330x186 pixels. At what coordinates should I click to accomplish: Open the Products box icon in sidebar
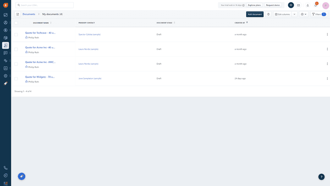click(5, 38)
